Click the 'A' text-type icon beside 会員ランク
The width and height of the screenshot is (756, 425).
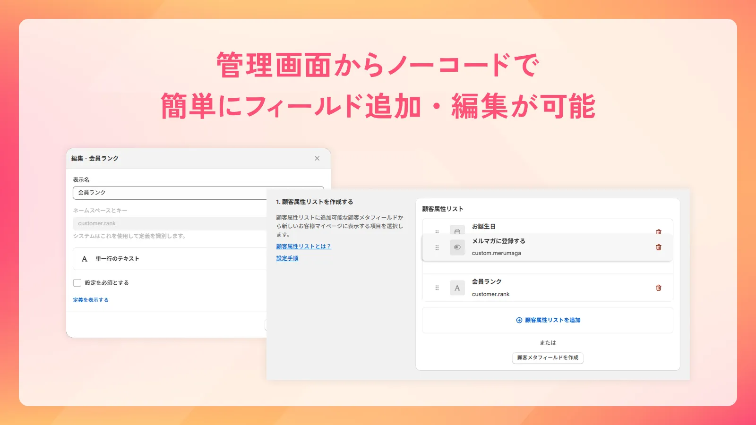[x=457, y=287]
